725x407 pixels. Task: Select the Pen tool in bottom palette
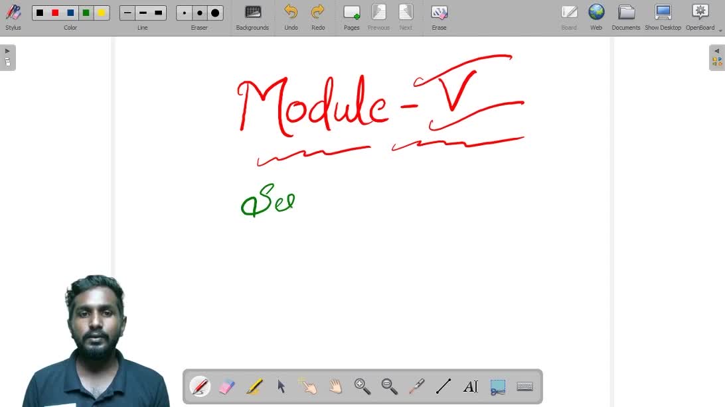[200, 386]
